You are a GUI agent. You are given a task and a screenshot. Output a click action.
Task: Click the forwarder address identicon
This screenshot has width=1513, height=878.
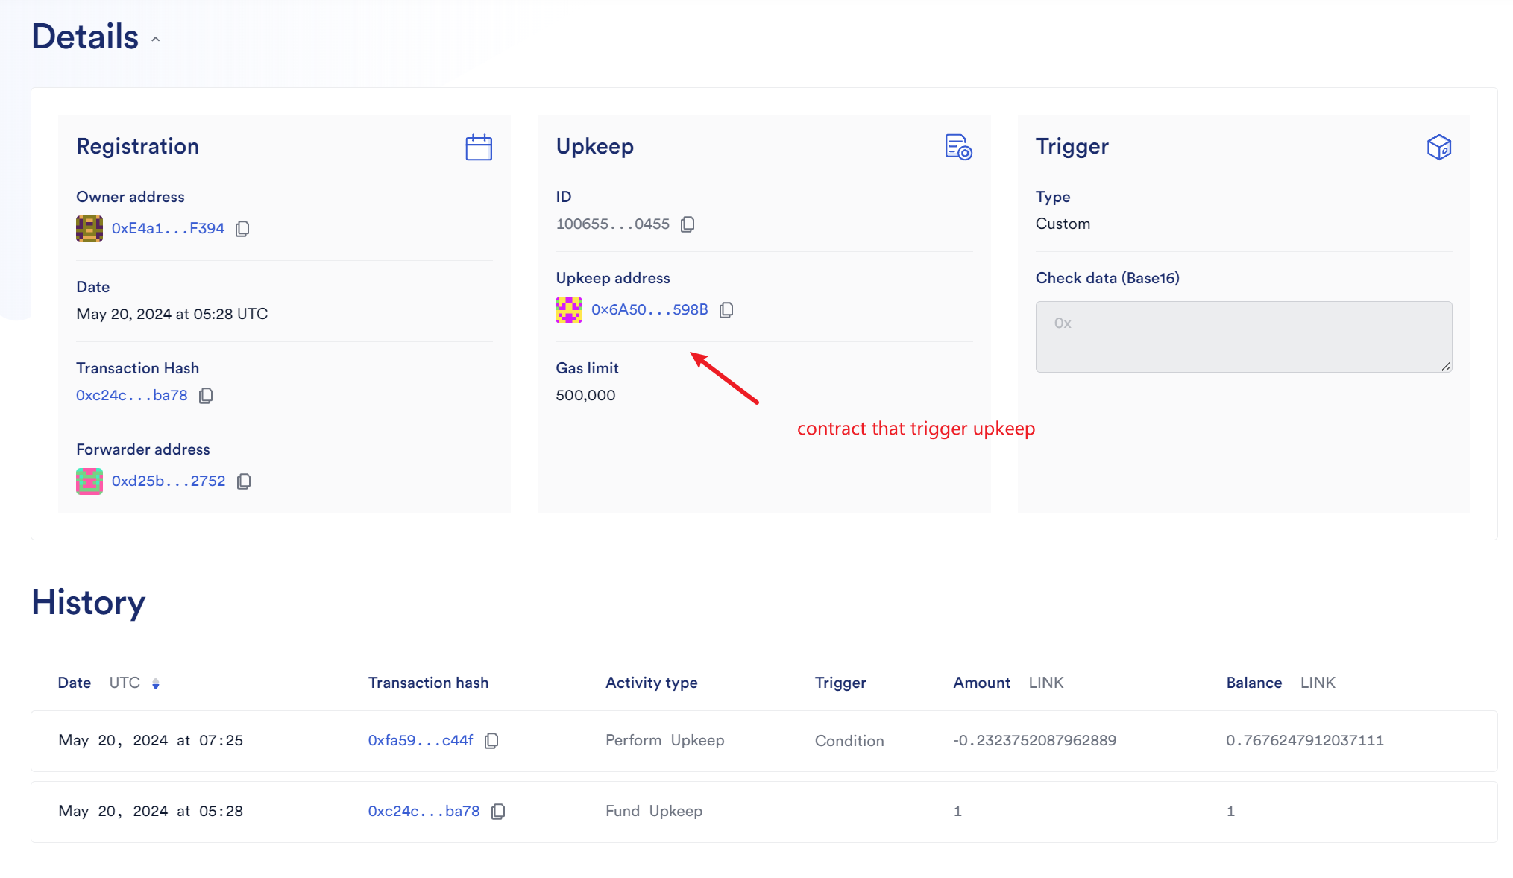[89, 481]
